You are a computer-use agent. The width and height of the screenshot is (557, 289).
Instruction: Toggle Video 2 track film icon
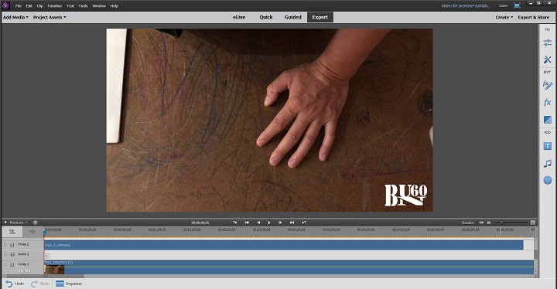(x=12, y=245)
